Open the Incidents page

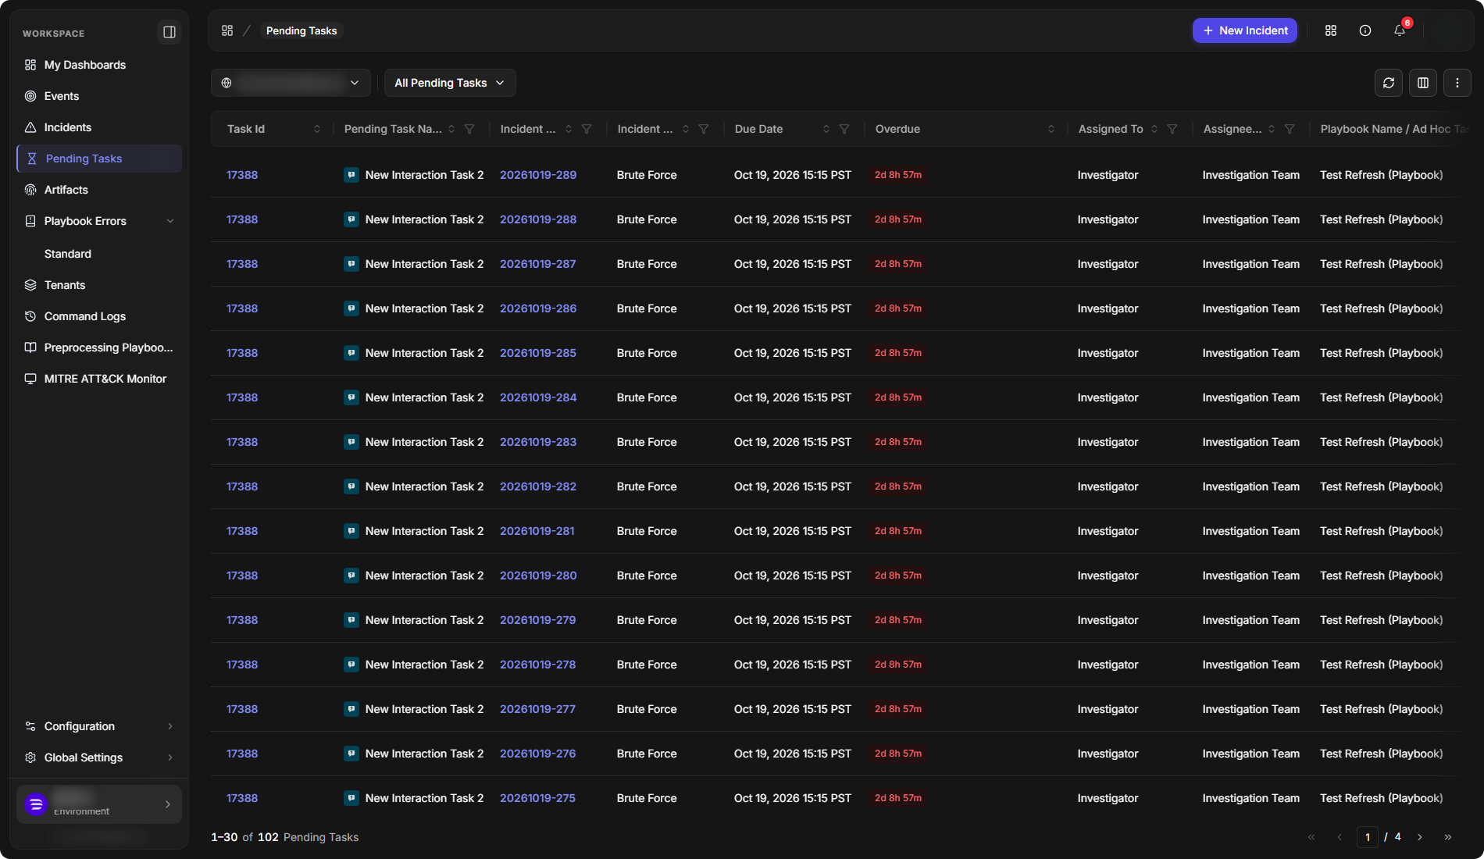click(99, 127)
